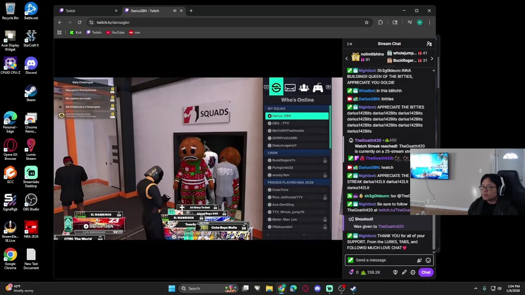Viewport: 525px width, 295px height.
Task: Open TheGoattt420 from the Shoutout message
Action: point(390,226)
